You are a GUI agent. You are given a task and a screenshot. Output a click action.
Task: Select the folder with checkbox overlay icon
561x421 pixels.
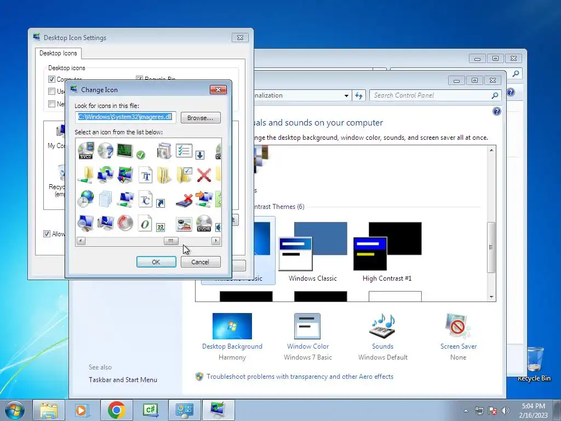[184, 175]
